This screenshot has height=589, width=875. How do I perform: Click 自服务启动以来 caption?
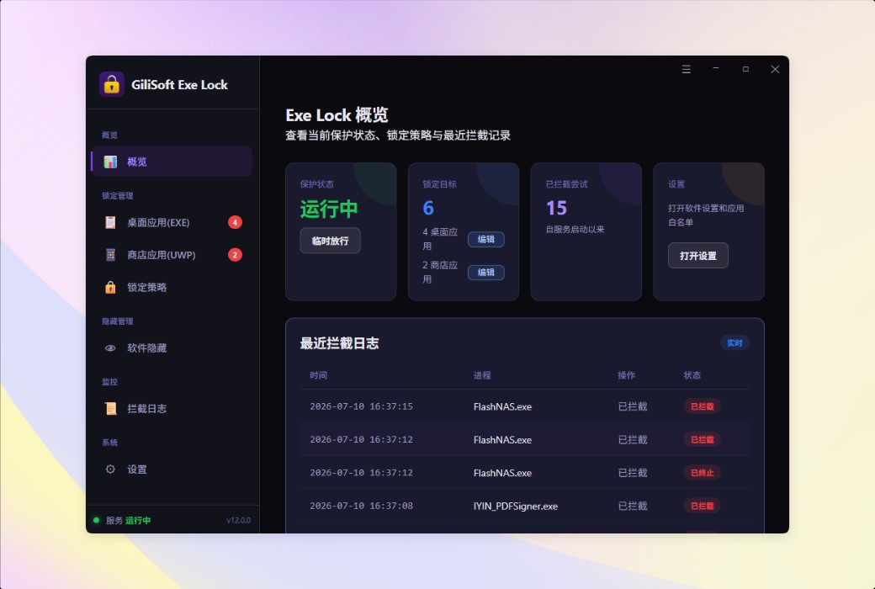(x=575, y=230)
